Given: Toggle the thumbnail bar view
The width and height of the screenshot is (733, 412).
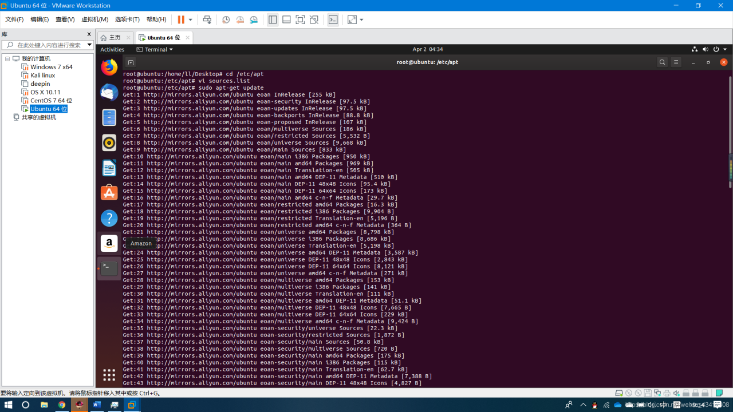Looking at the screenshot, I should click(x=286, y=19).
